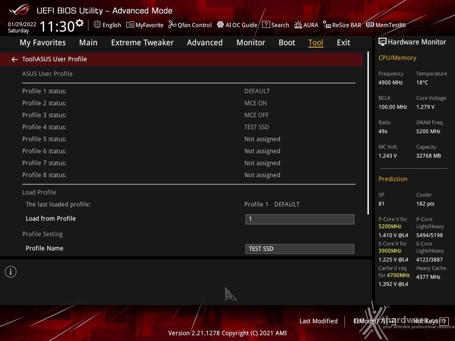Select the Profile Name label
This screenshot has width=455, height=341.
coord(44,248)
